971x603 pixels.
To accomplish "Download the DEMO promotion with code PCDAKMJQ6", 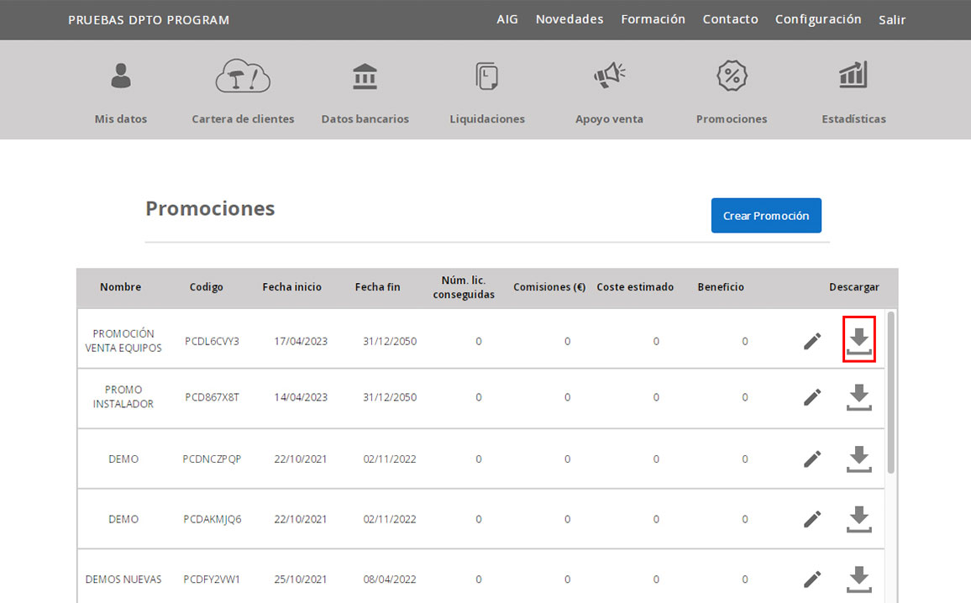I will (858, 519).
